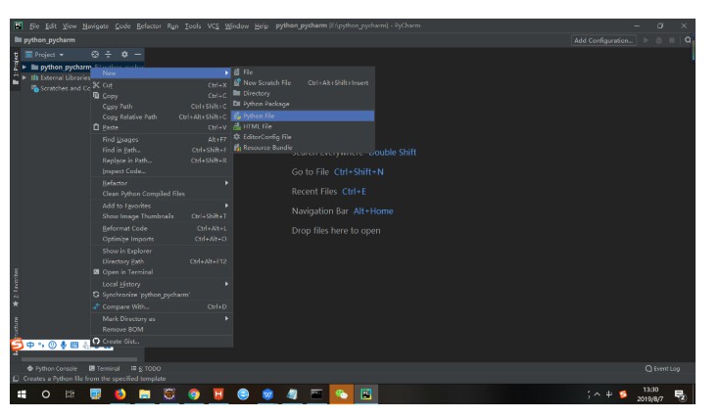This screenshot has width=720, height=417.
Task: Select Resource Bundle entry
Action: (x=303, y=147)
